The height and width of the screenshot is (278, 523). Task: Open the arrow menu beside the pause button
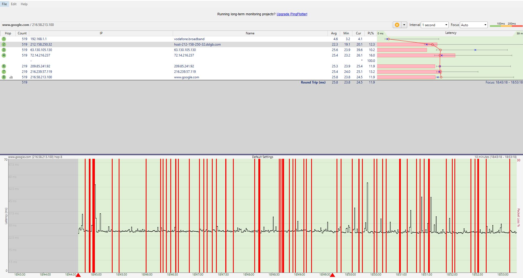pos(404,25)
